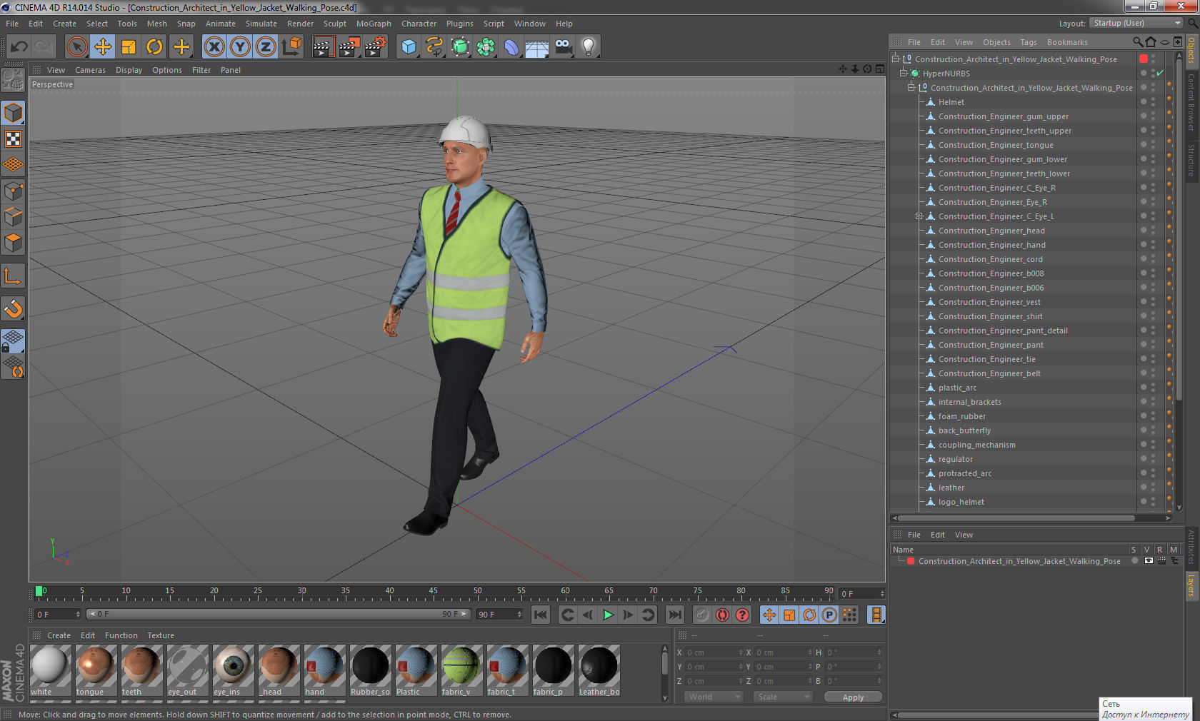Screen dimensions: 1200x721
Task: Open the Character menu
Action: pyautogui.click(x=419, y=24)
